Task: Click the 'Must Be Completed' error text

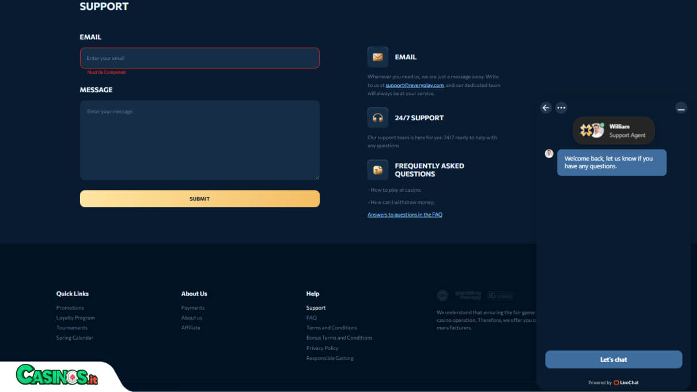Action: 106,73
